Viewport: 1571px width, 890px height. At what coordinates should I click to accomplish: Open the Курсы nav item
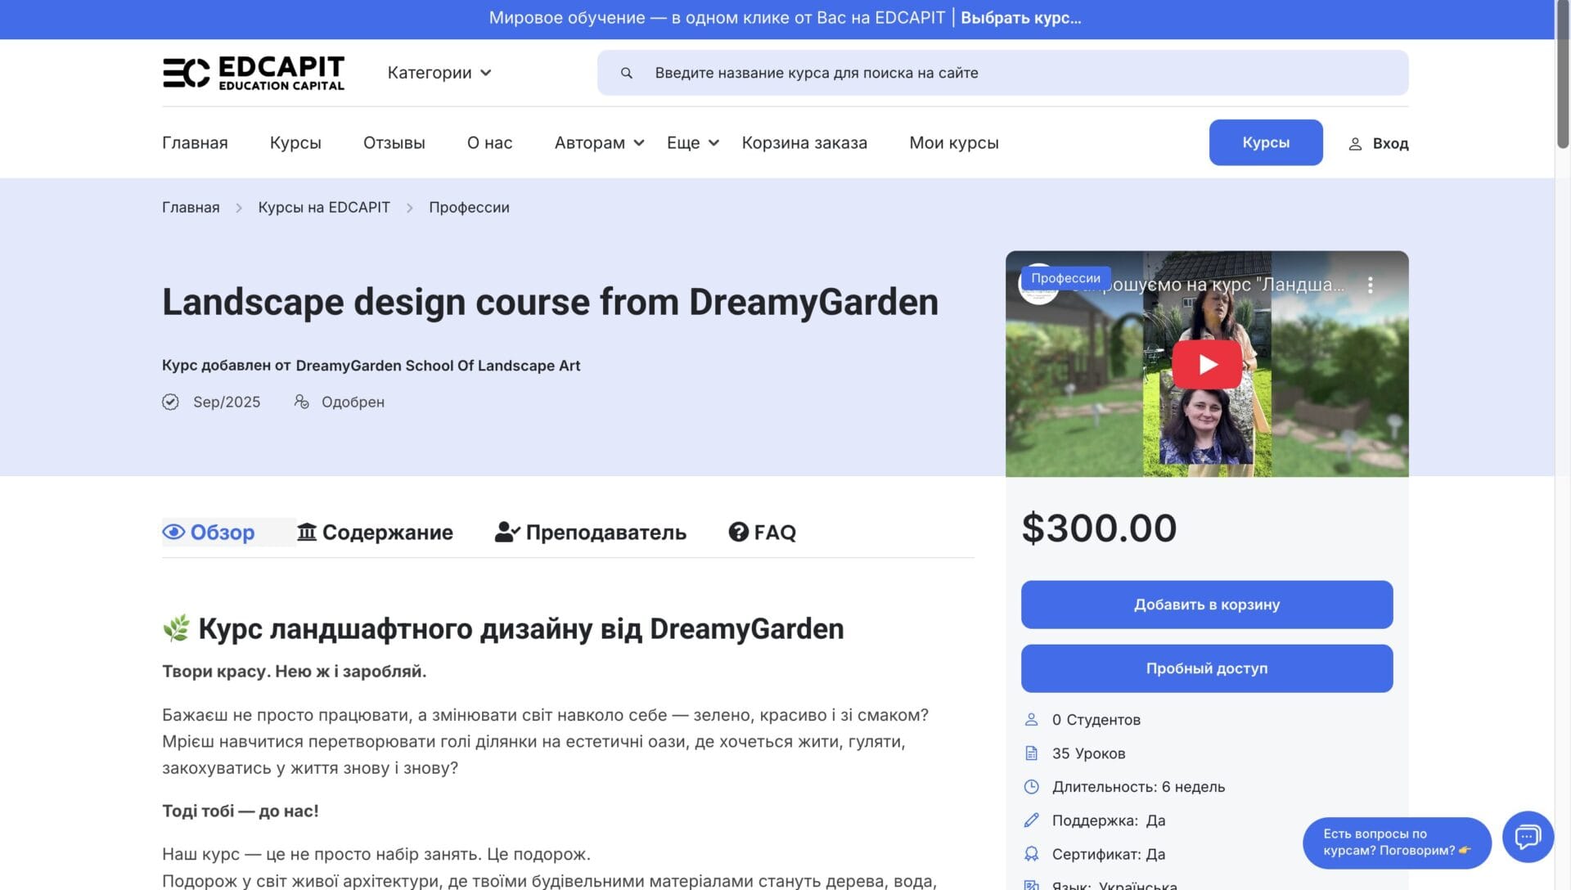pos(295,143)
